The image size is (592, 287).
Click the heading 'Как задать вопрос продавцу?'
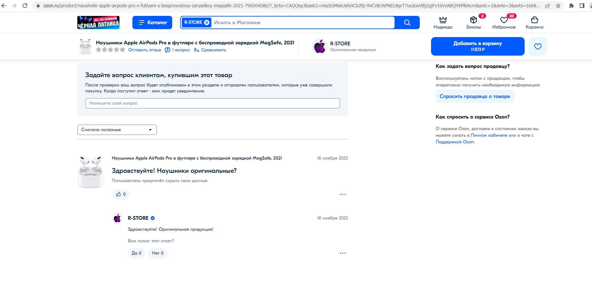click(x=473, y=66)
